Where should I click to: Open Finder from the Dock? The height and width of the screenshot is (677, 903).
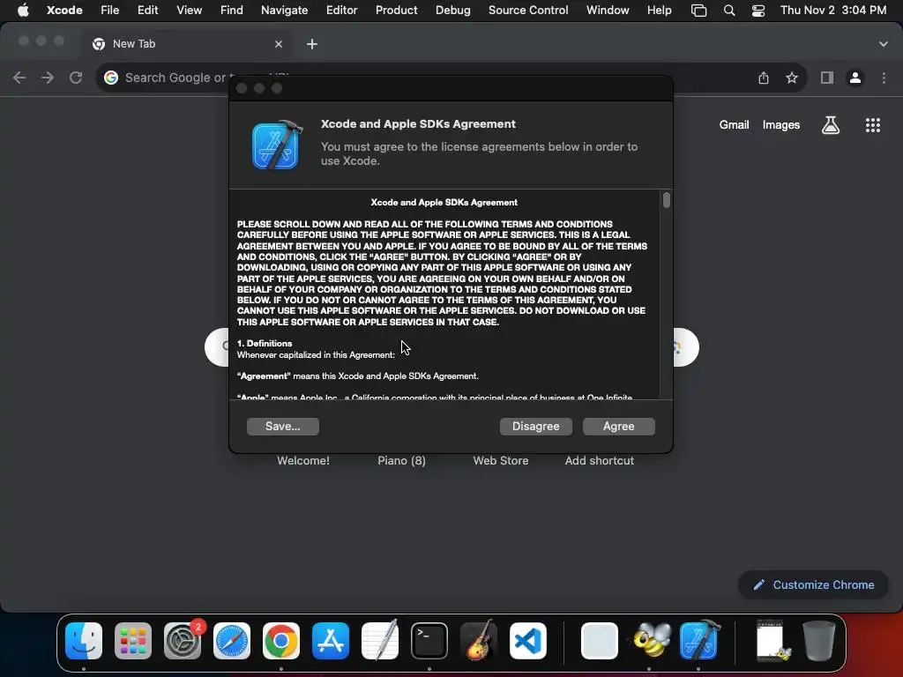coord(84,641)
